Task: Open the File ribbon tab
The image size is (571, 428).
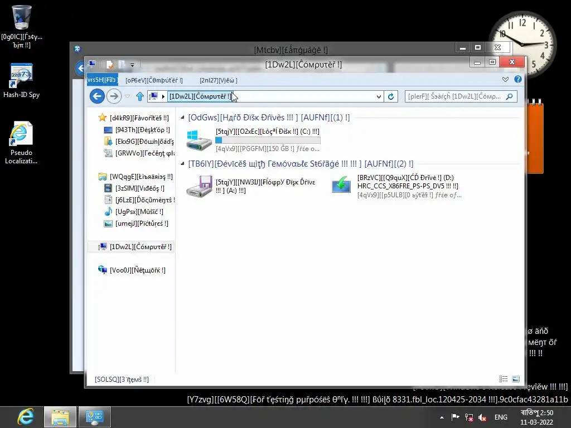Action: click(x=103, y=80)
